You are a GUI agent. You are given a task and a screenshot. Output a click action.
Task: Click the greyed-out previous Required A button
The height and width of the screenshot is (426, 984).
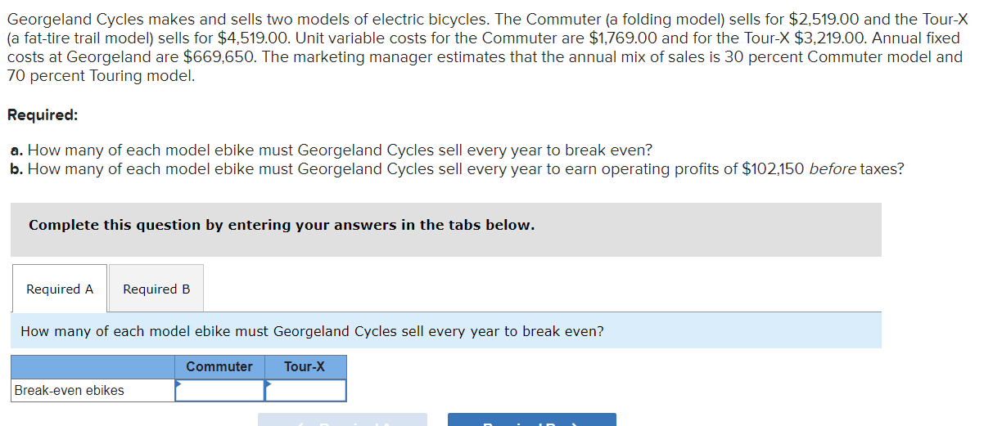click(342, 419)
